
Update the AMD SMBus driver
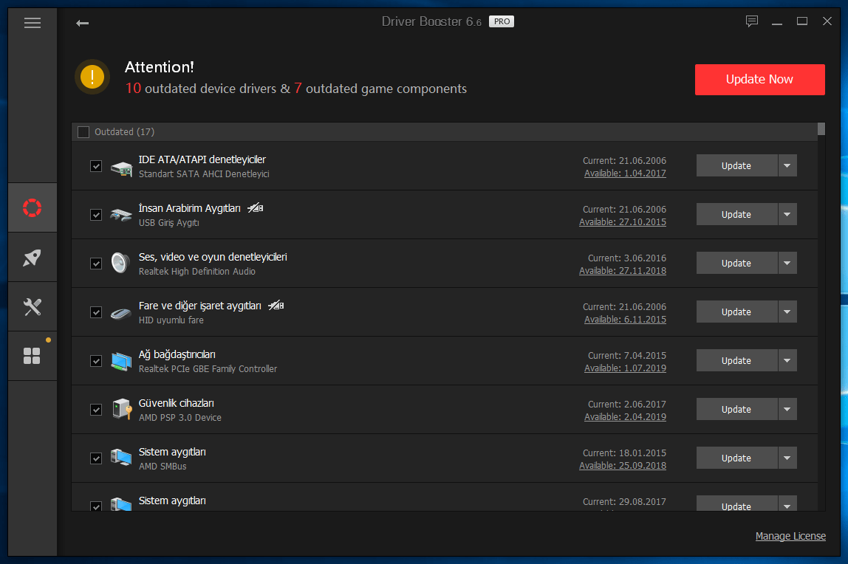point(736,458)
